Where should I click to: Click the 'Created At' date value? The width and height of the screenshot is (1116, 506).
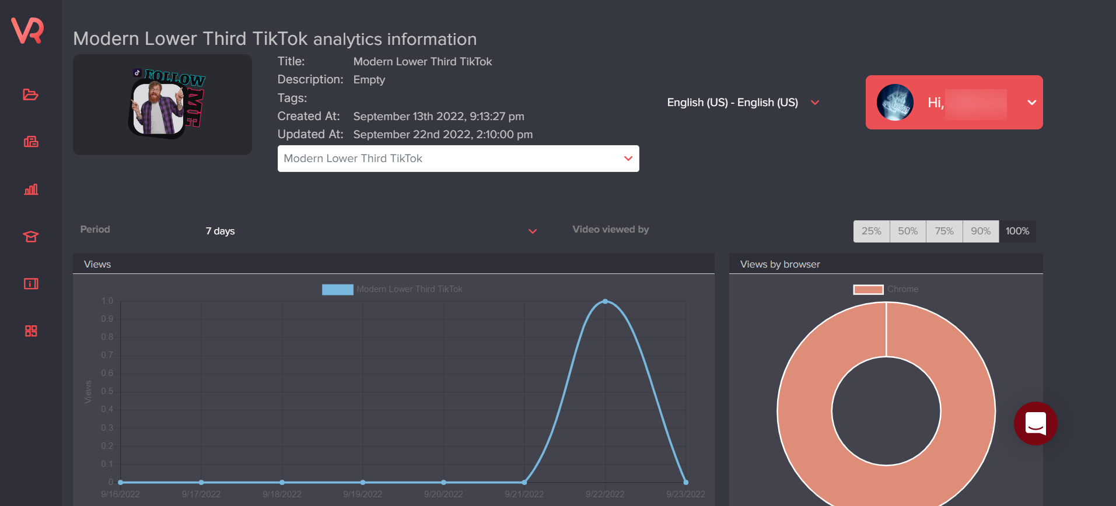439,117
